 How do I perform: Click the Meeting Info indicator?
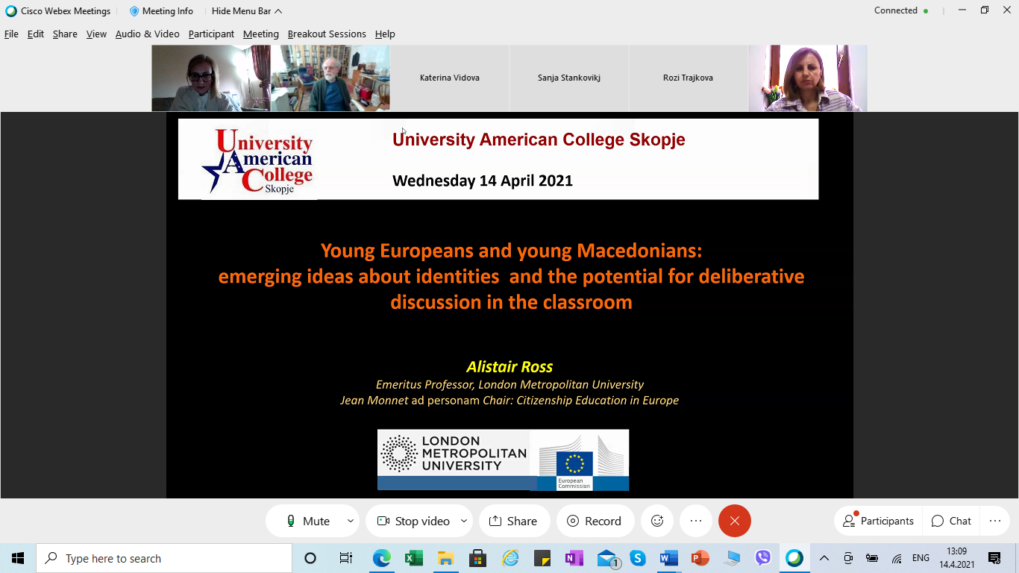[161, 10]
